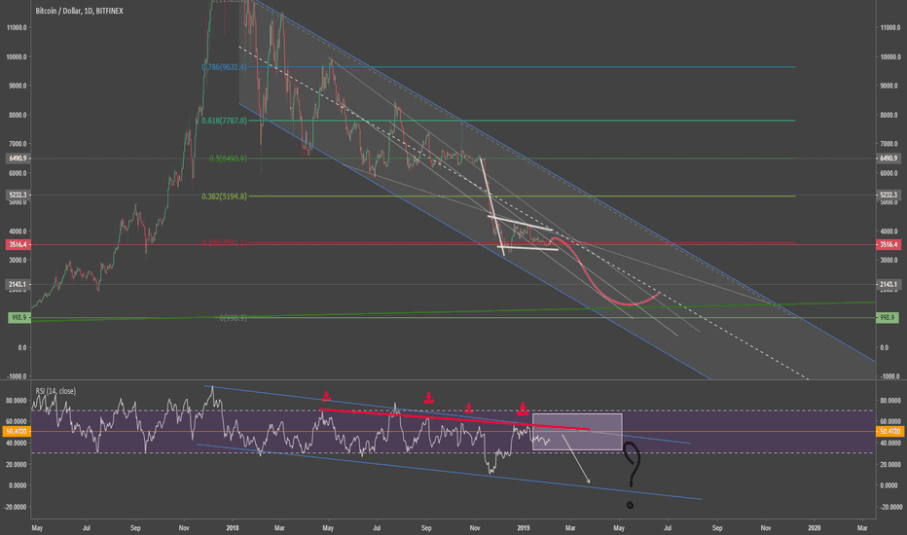Select the thick red RSI resistance trendline
The image size is (907, 535).
tap(454, 419)
